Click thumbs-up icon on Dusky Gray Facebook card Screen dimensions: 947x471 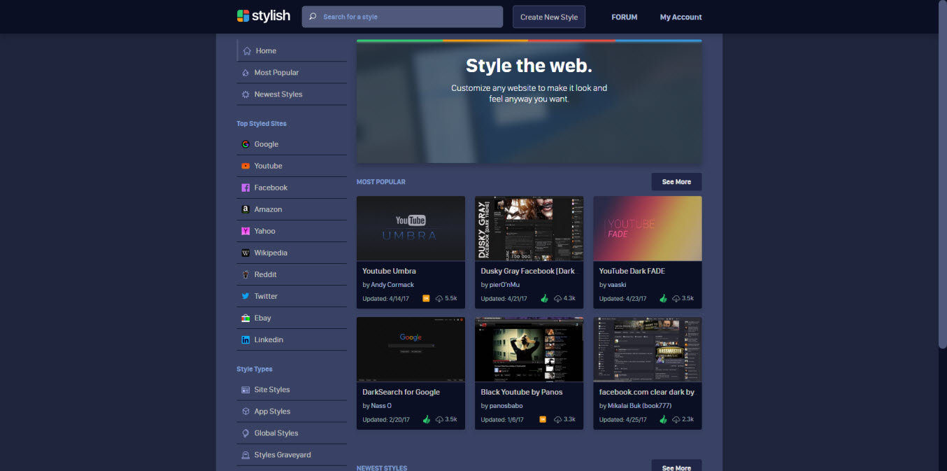click(x=544, y=298)
